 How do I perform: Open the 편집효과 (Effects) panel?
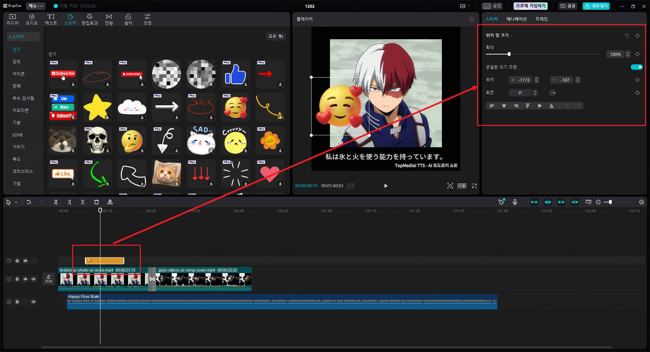tap(90, 19)
